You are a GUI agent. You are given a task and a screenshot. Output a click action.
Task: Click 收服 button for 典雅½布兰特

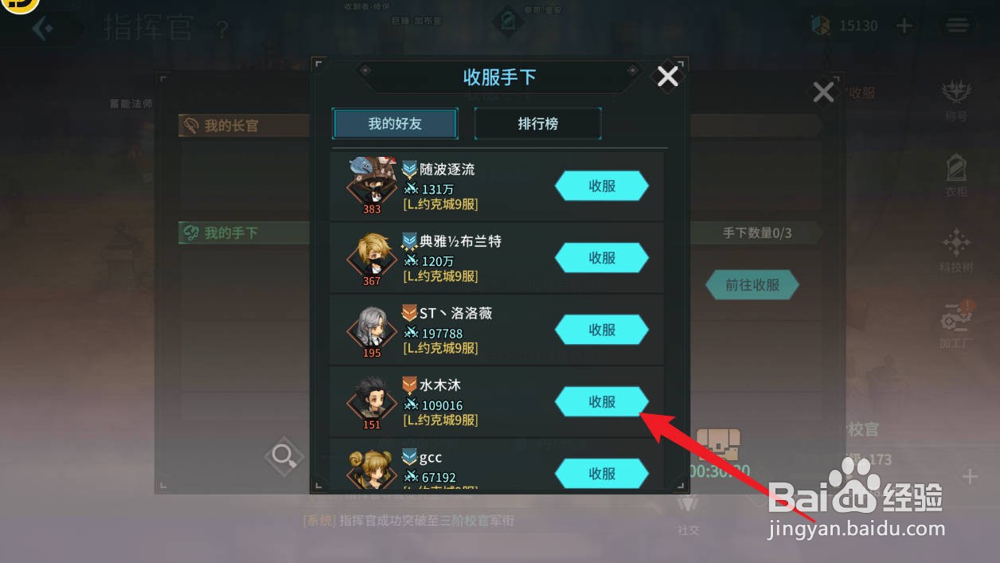602,258
